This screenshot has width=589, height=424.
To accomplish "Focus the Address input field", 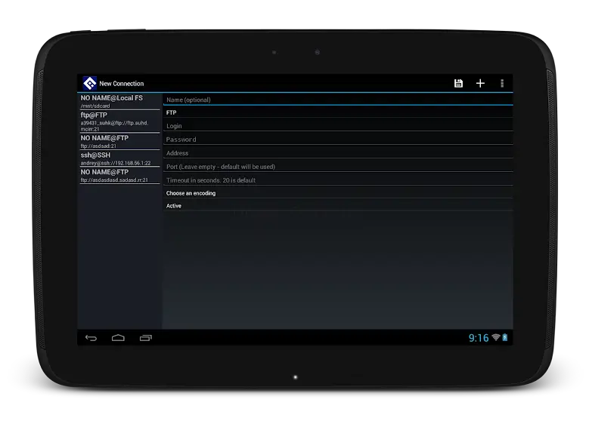I will 338,152.
